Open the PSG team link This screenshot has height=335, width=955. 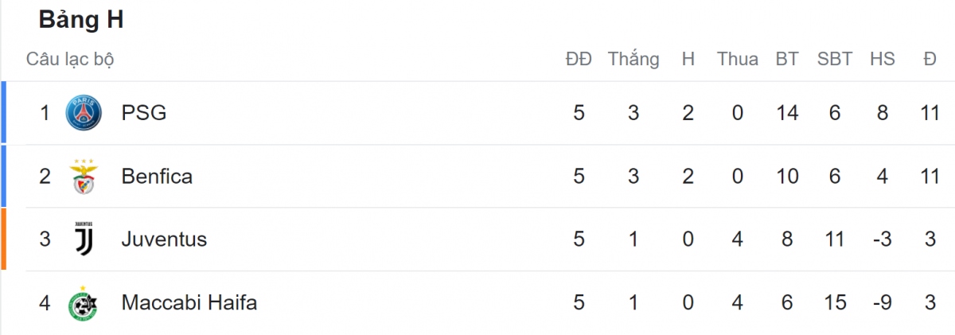point(144,113)
